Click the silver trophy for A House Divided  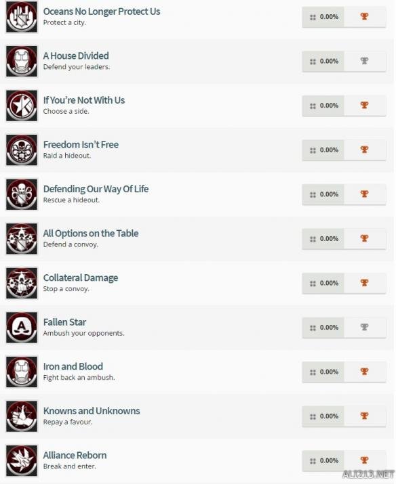tap(364, 61)
